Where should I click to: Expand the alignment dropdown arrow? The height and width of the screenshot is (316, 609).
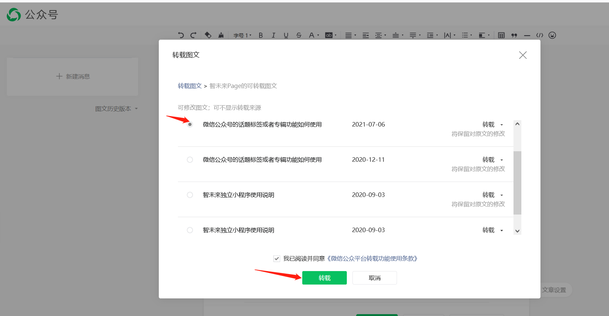pyautogui.click(x=355, y=35)
